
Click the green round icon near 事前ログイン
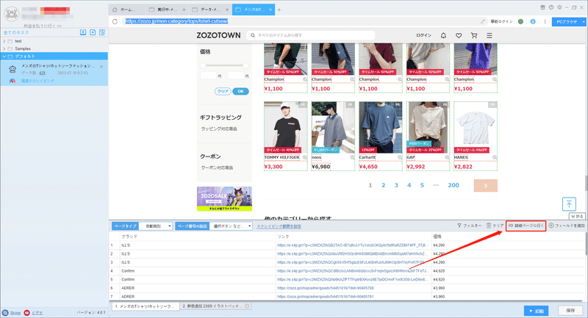pos(520,22)
